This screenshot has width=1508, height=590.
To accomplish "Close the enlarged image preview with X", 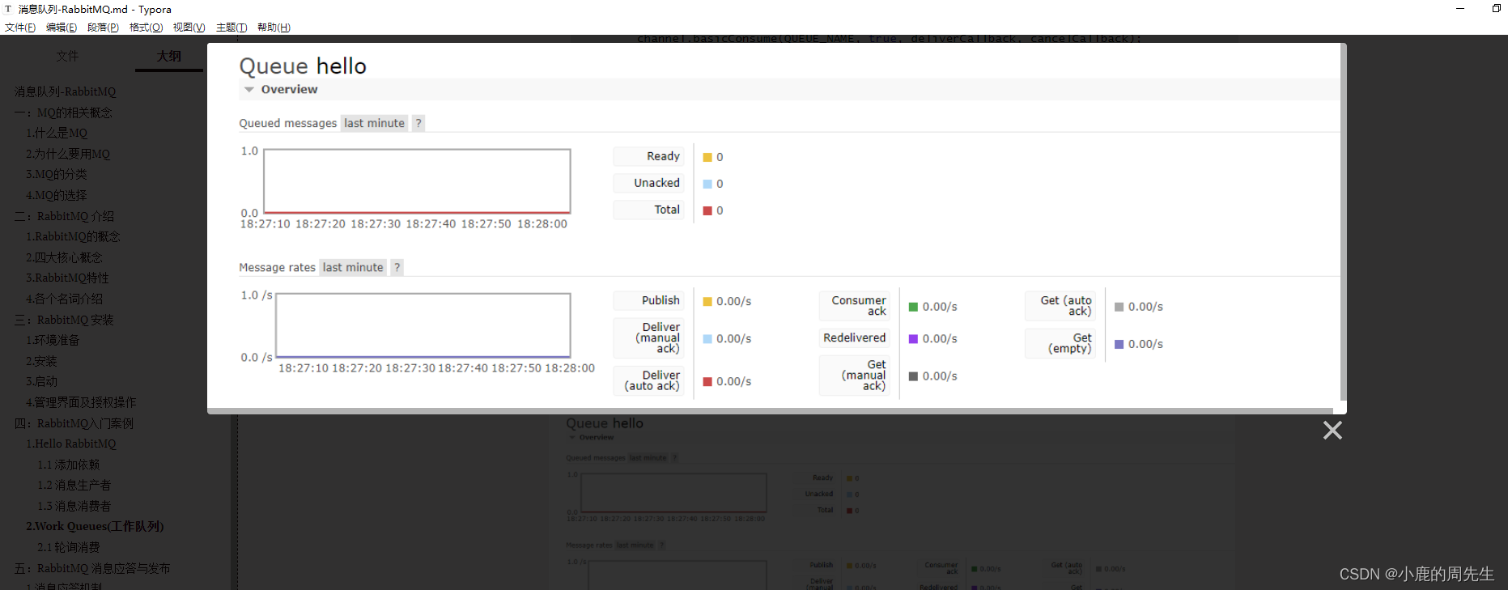I will pyautogui.click(x=1332, y=430).
